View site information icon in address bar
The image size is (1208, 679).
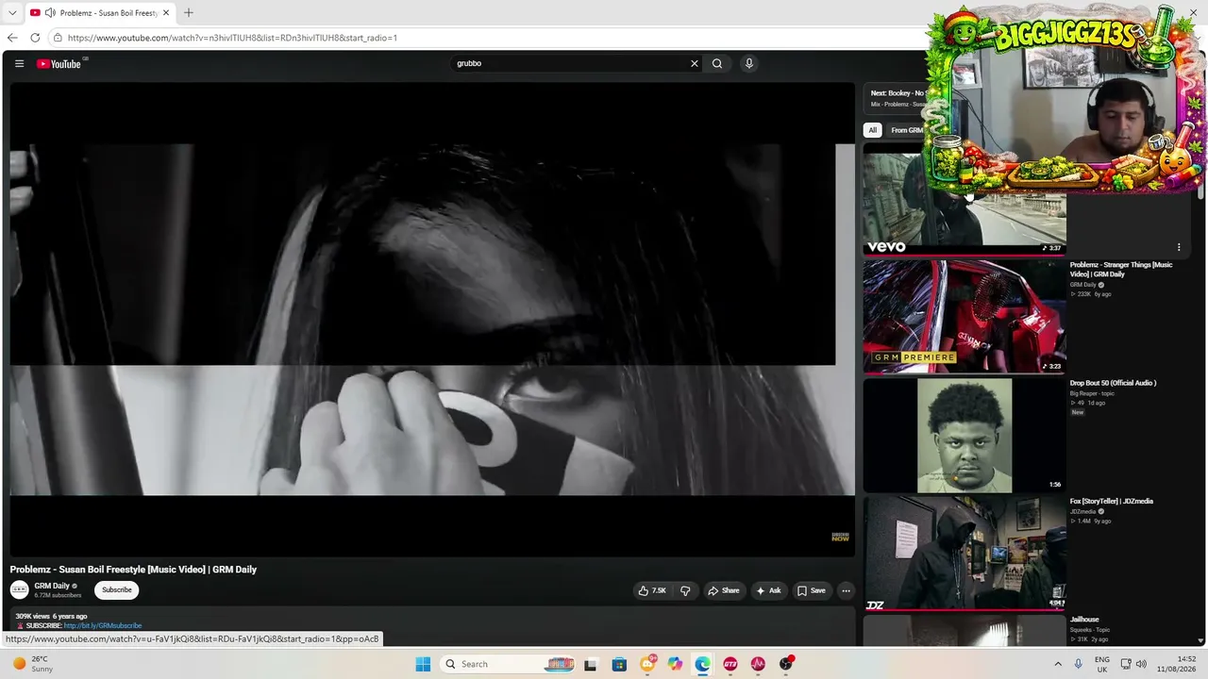[58, 38]
